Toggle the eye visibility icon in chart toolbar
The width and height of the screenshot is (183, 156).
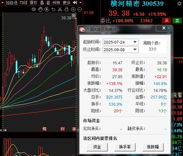[x=34, y=9]
